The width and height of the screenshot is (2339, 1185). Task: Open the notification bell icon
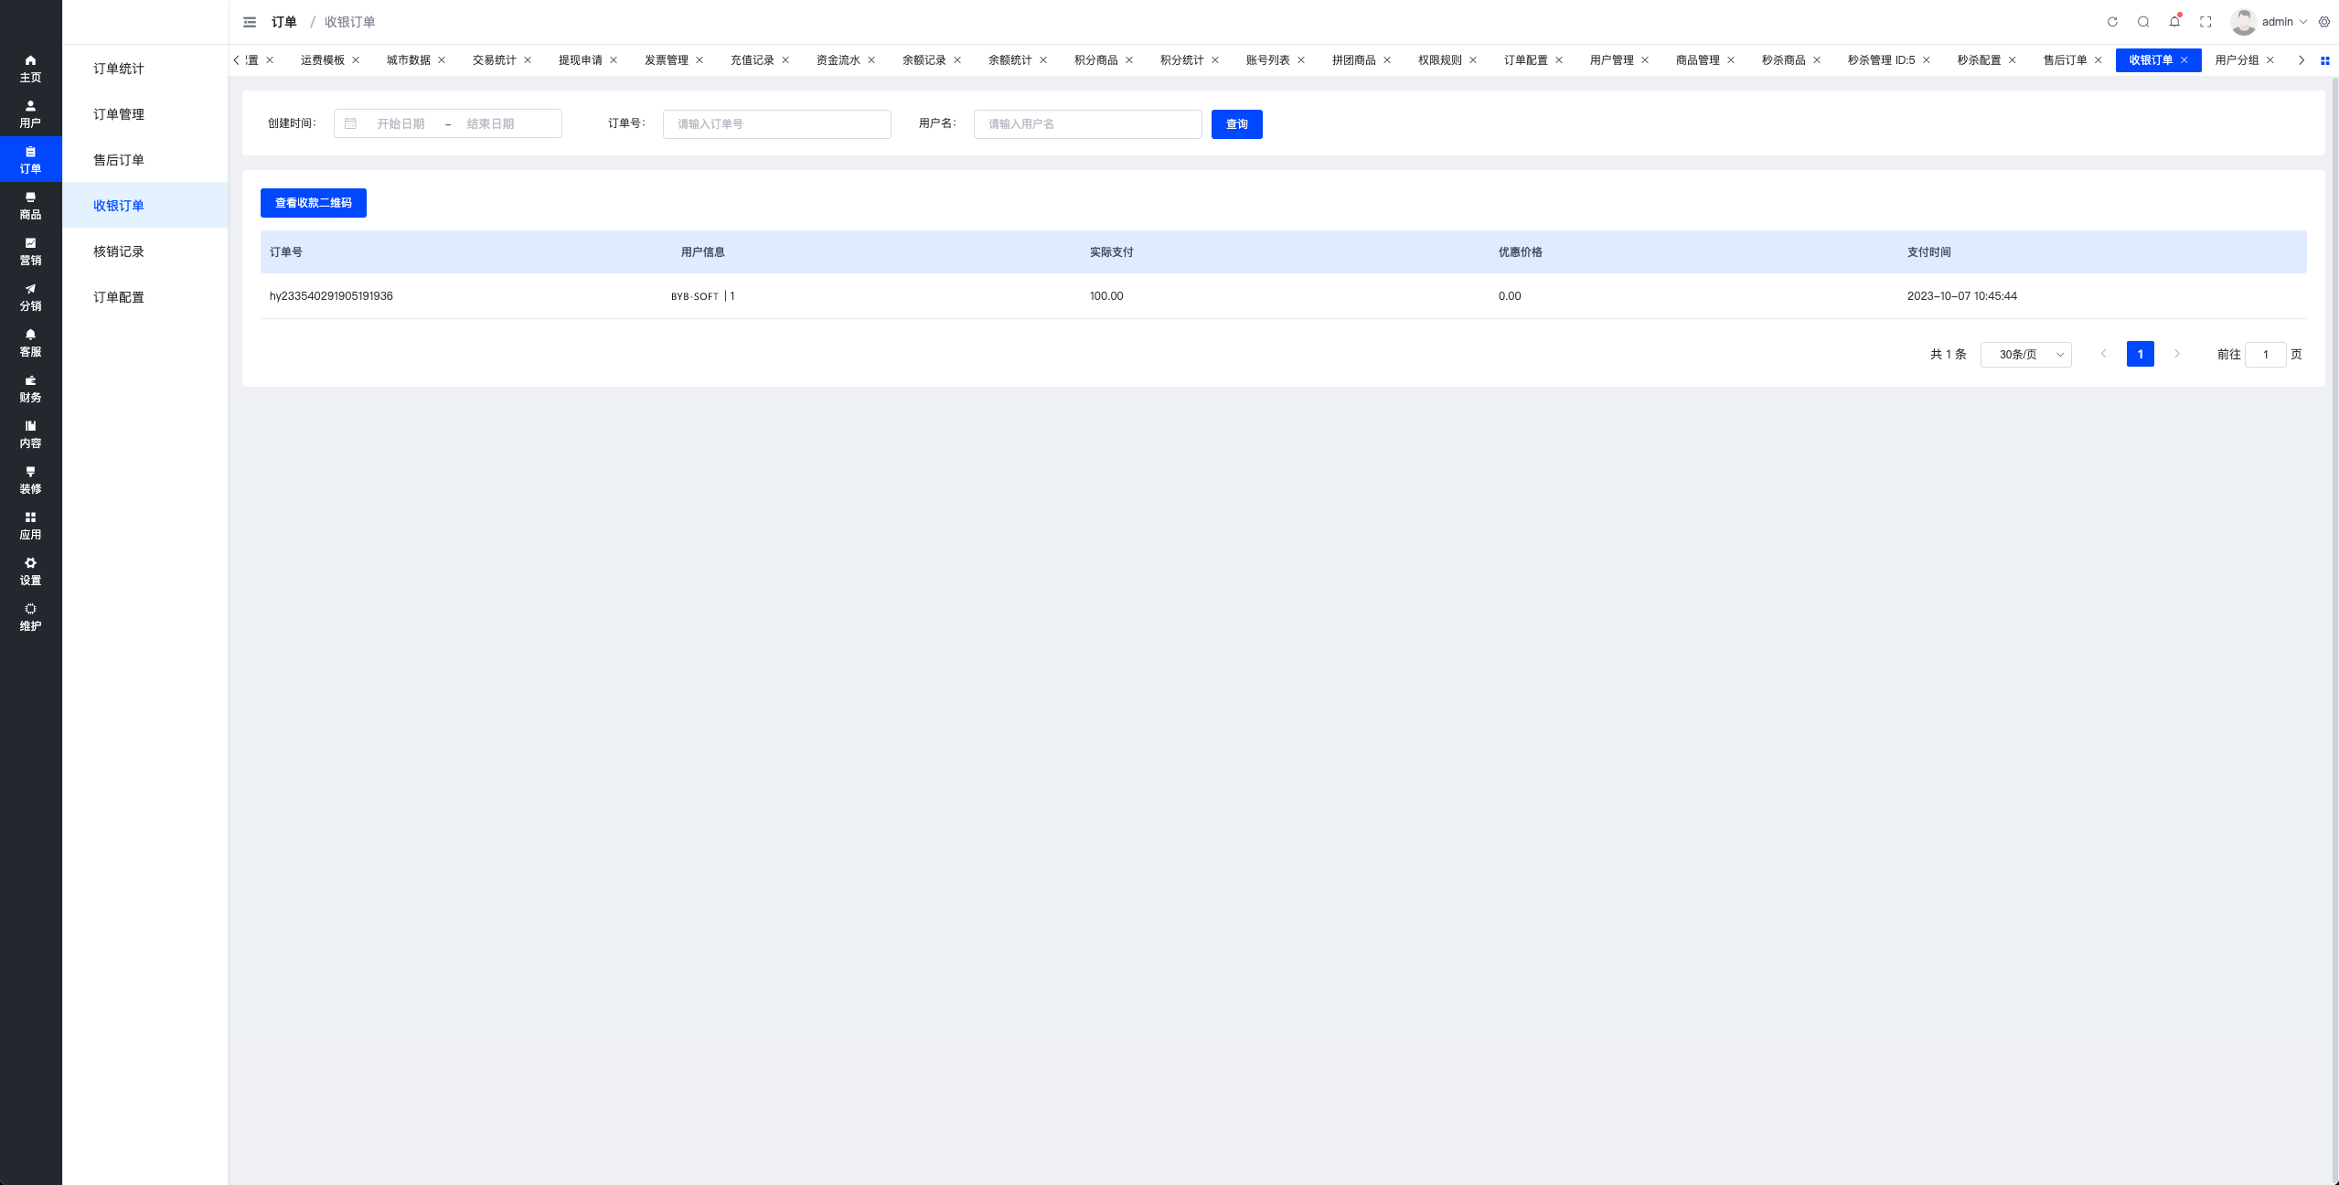pyautogui.click(x=2174, y=21)
